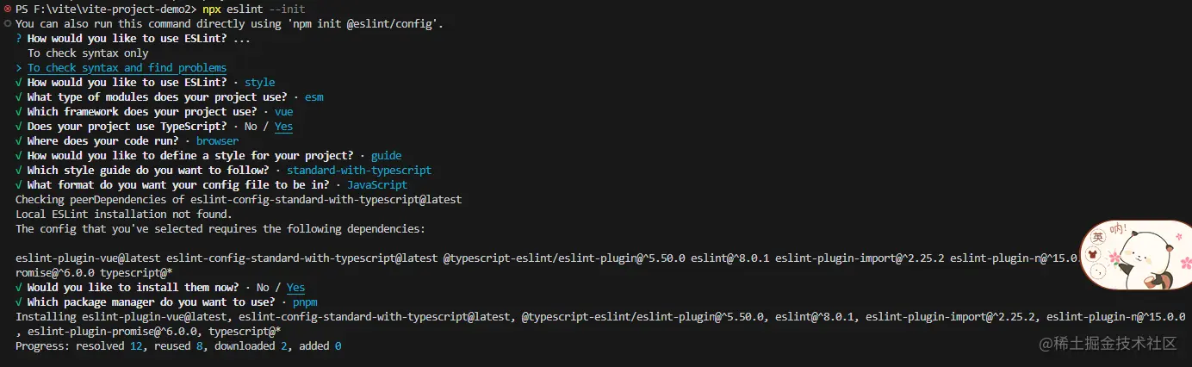Image resolution: width=1192 pixels, height=367 pixels.
Task: Click the green checkmark beside the framework question
Action: [19, 112]
